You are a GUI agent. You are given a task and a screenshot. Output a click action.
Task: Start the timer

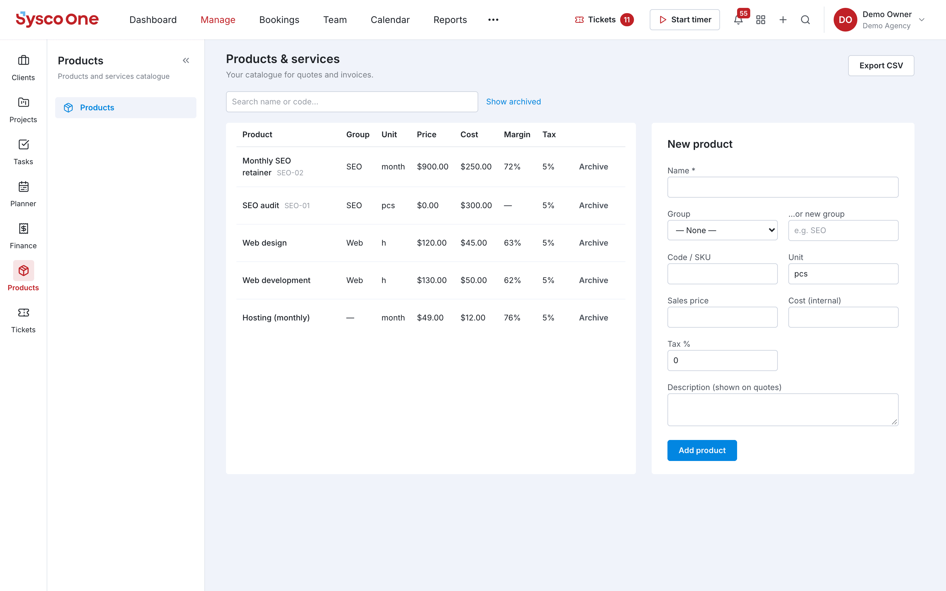tap(685, 20)
